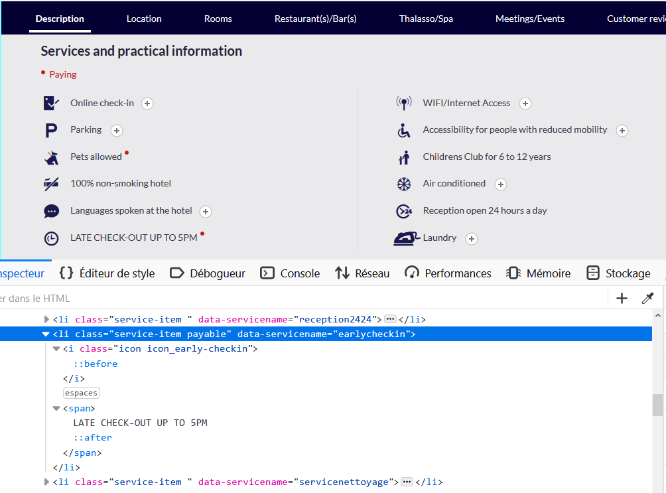Click the inspector vertical scrollbar thumb
The width and height of the screenshot is (666, 493).
coord(657,405)
